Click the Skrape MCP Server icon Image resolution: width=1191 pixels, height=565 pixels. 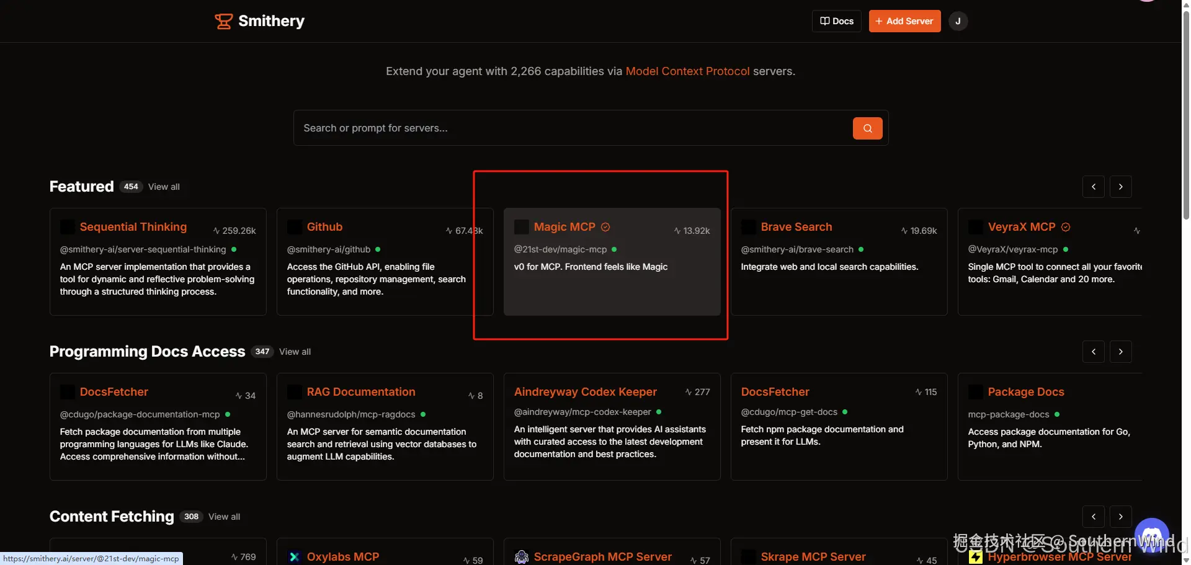pyautogui.click(x=748, y=557)
